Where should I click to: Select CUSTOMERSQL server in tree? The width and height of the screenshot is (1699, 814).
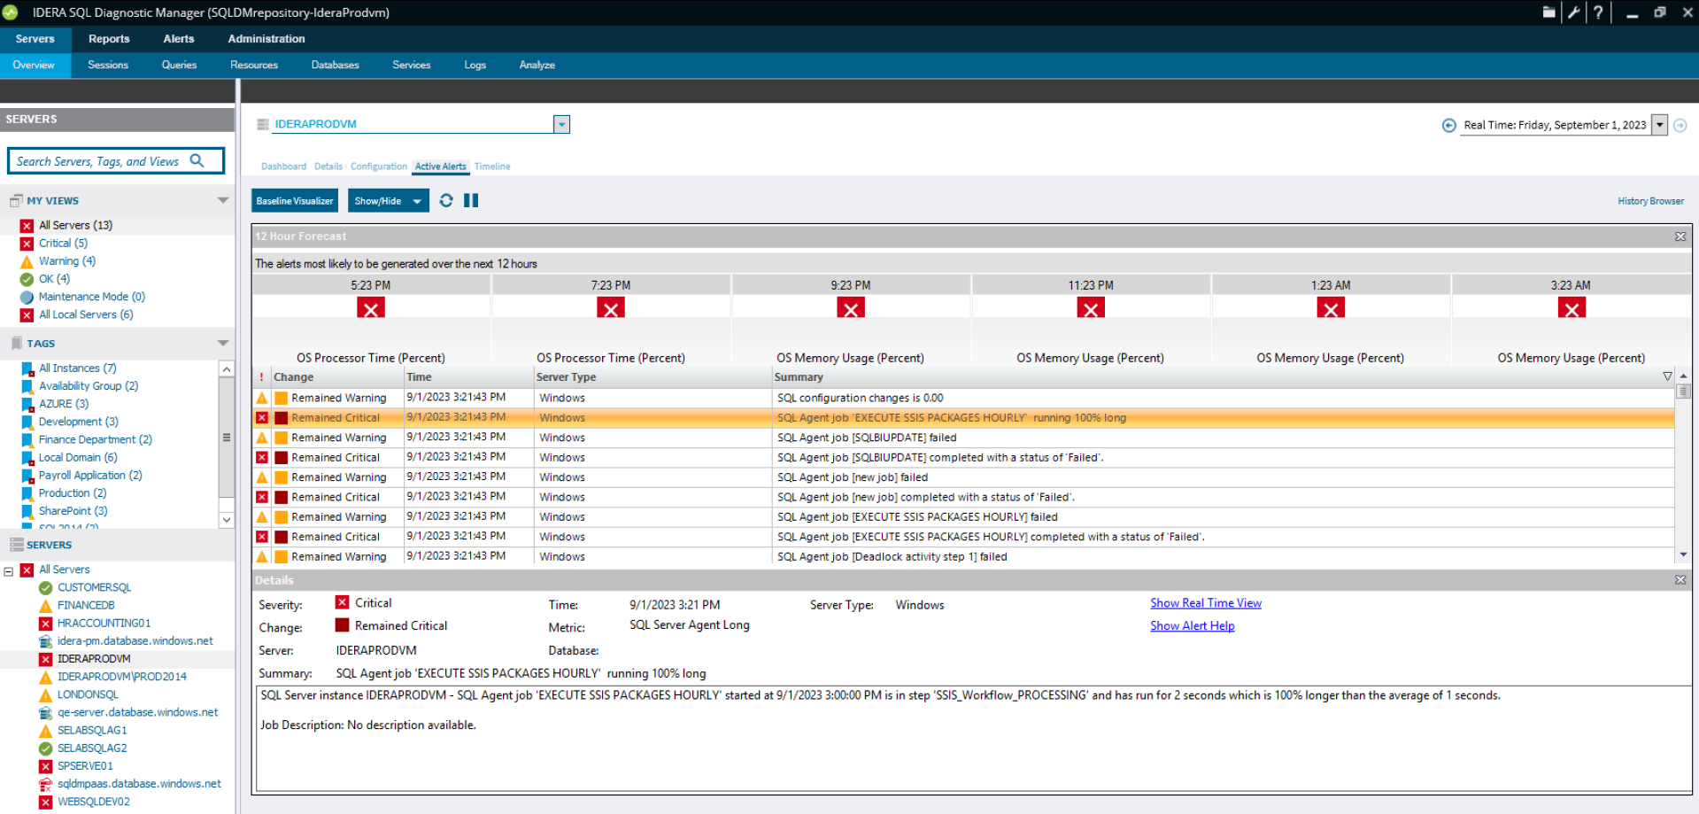[x=94, y=587]
